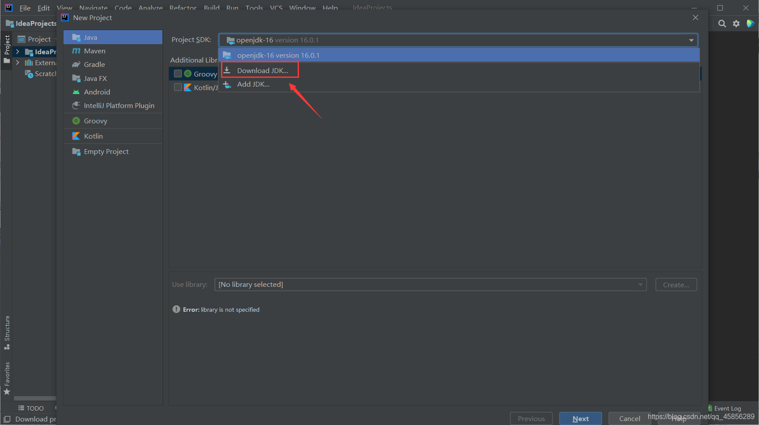Close the New Project dialog

tap(696, 17)
